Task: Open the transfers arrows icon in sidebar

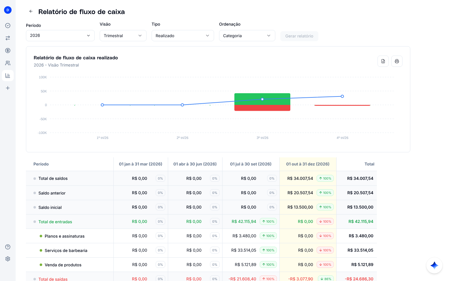Action: tap(8, 38)
